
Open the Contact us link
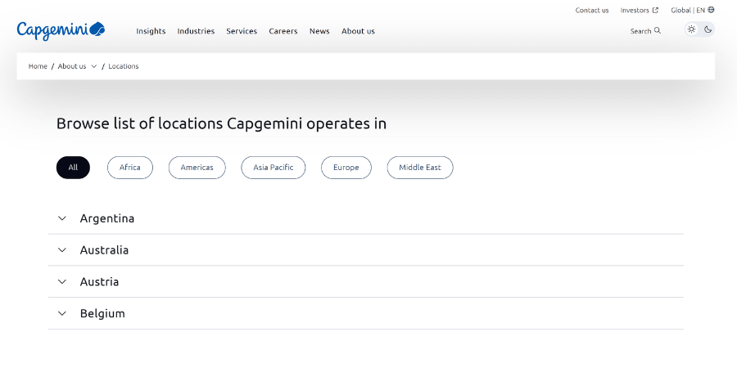[592, 11]
